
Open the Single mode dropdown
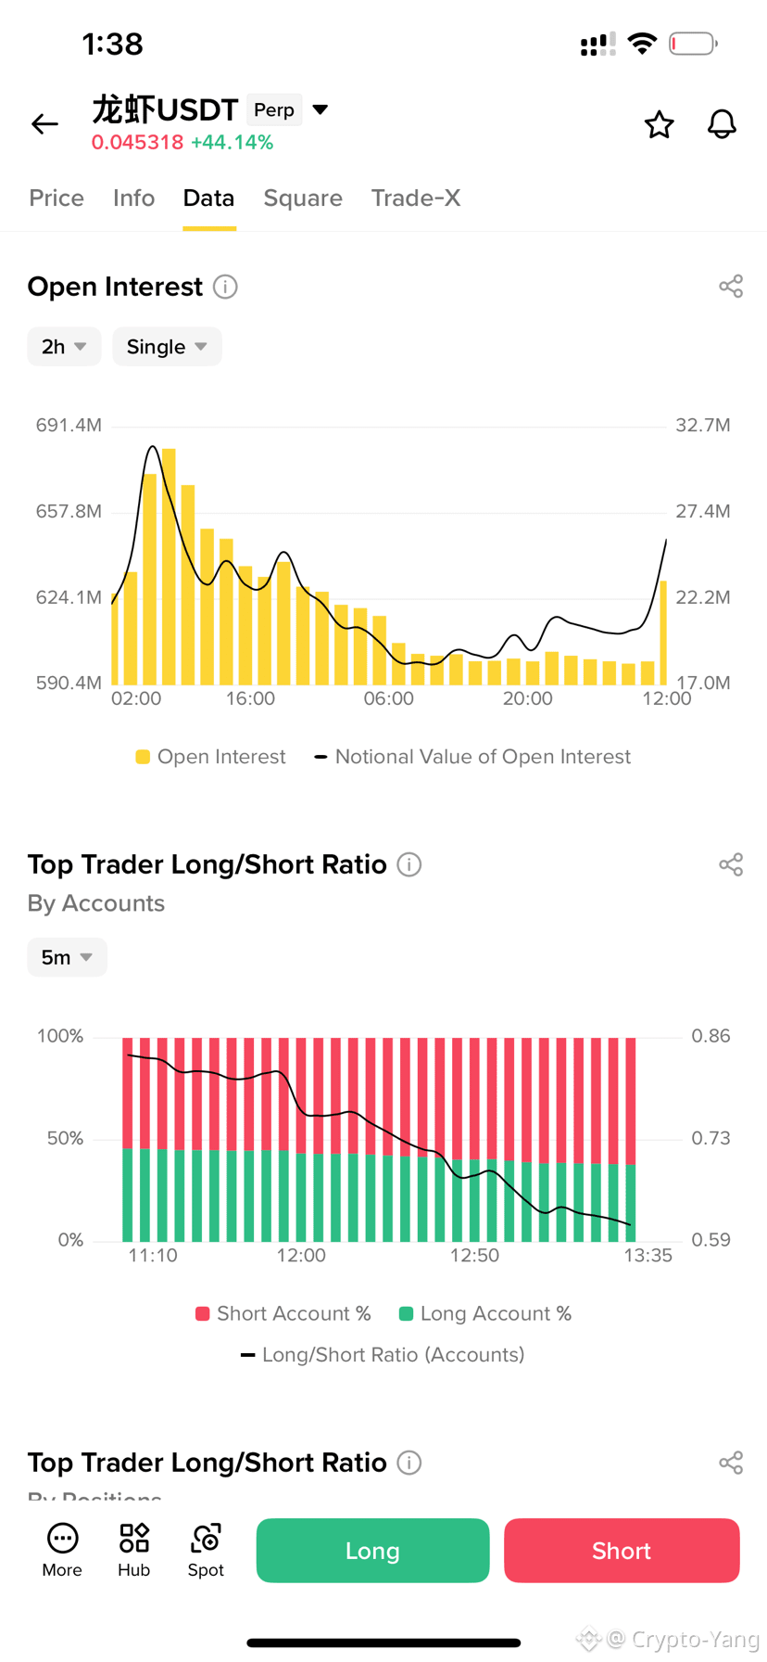[x=167, y=347]
